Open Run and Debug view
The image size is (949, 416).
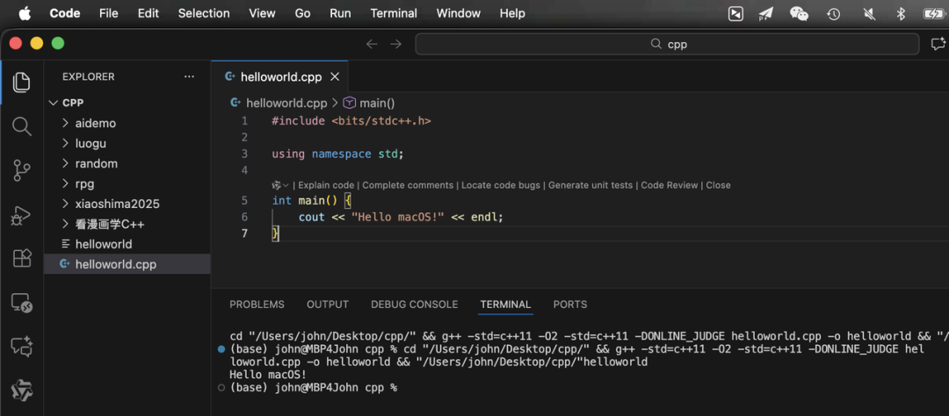click(22, 215)
